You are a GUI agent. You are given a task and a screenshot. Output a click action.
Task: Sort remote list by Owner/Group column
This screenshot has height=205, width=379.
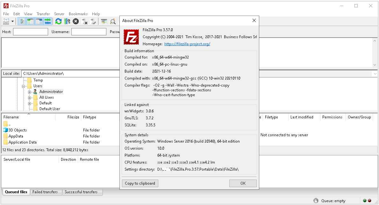(x=359, y=117)
